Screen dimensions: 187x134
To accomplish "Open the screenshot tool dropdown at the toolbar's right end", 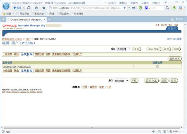I will (x=184, y=8).
